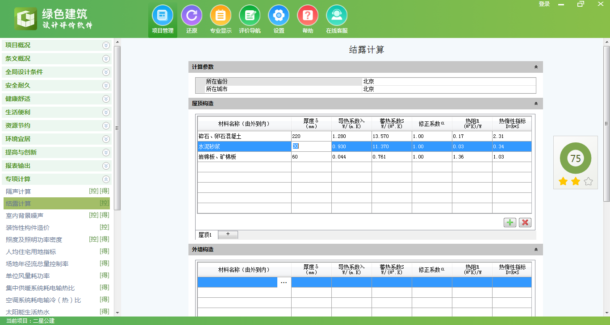Click the 所在省份 value 北京

coord(449,82)
